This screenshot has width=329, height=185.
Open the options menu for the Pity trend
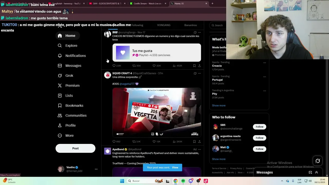[264, 91]
